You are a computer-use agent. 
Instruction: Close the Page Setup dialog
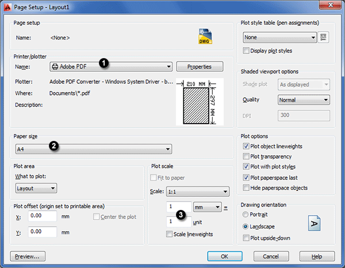coord(331,5)
